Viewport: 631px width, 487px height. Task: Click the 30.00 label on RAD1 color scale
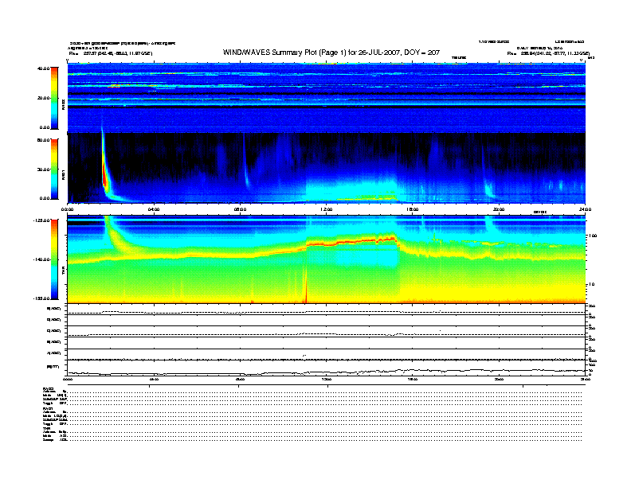tap(44, 169)
